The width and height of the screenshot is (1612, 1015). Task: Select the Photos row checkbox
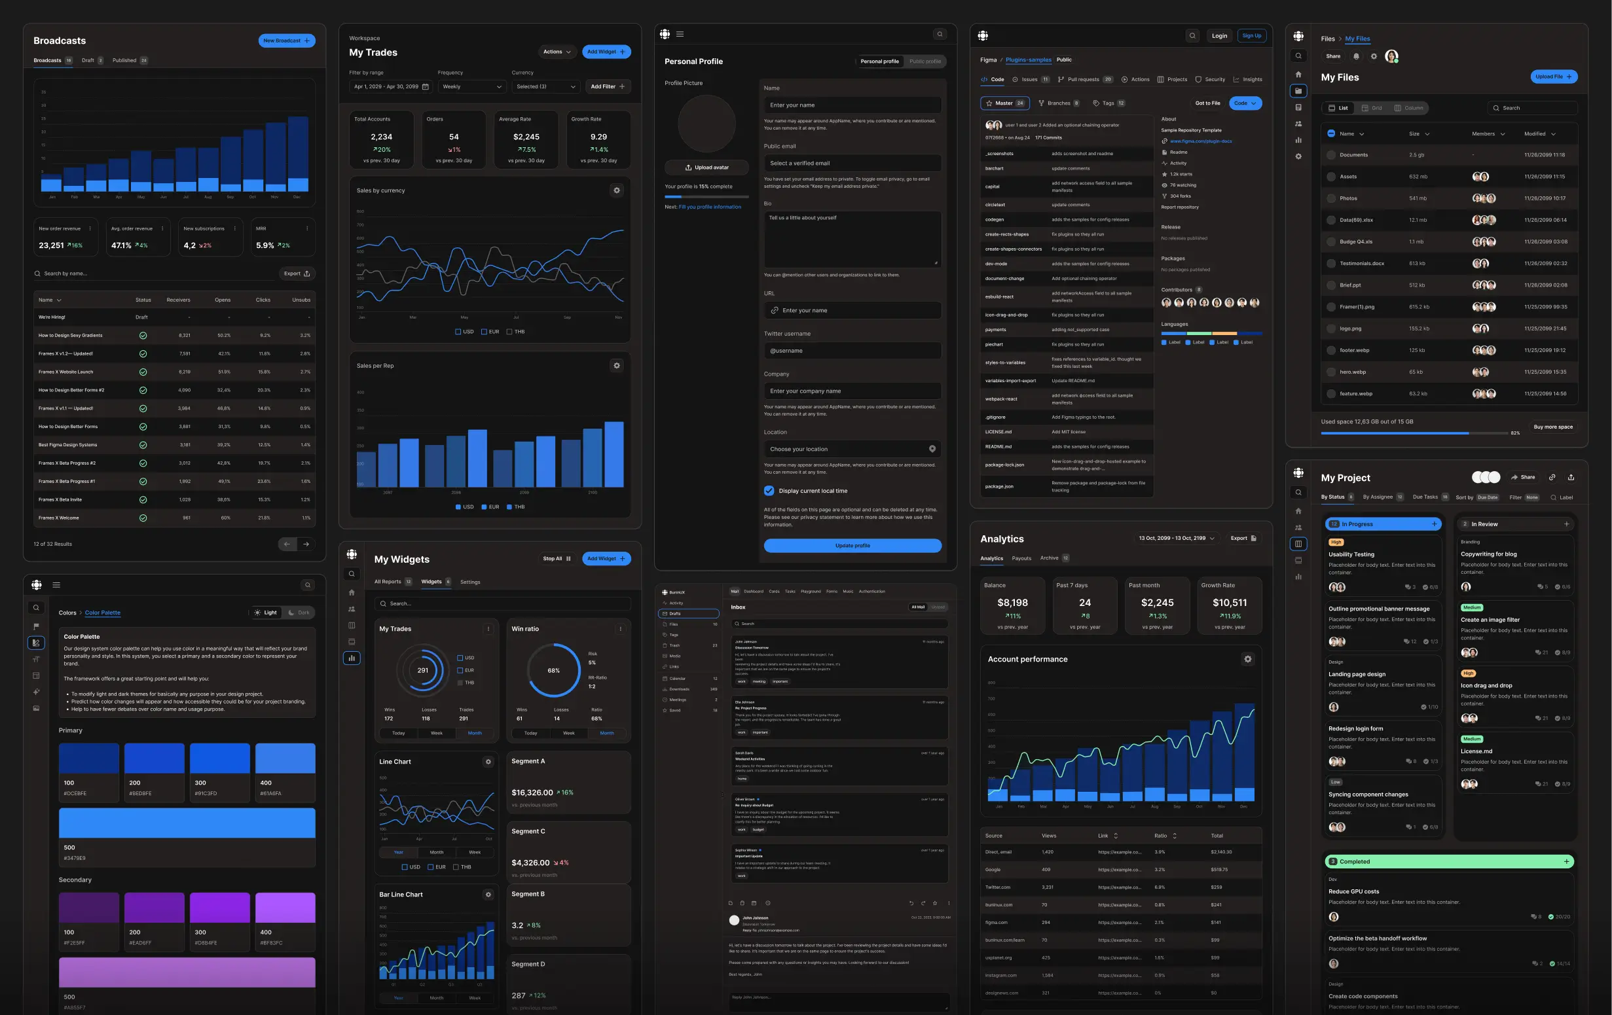[1331, 198]
